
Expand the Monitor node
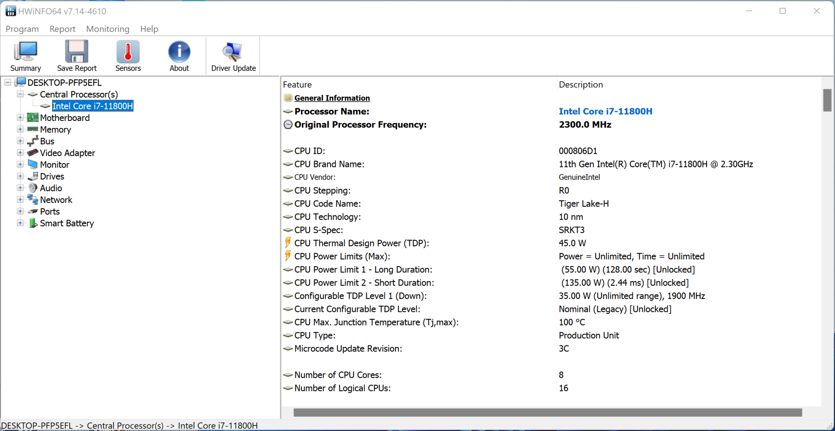[x=20, y=164]
